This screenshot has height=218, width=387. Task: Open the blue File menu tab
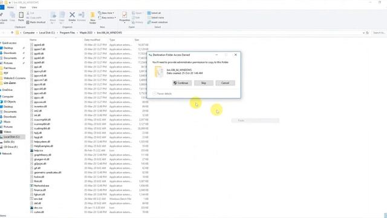click(2, 7)
